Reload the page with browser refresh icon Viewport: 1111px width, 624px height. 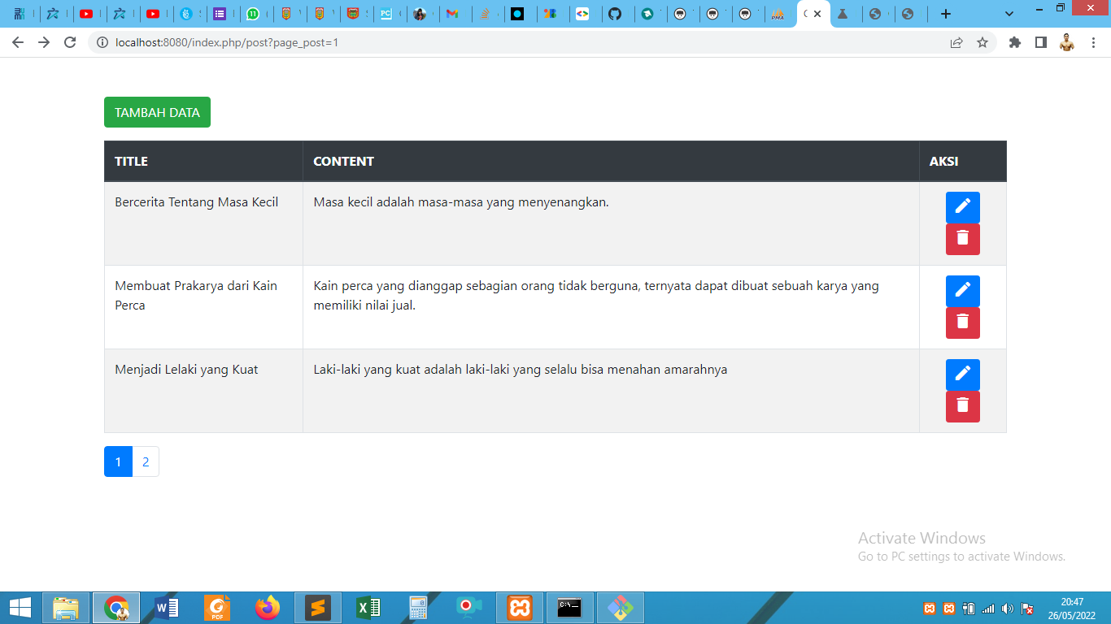tap(70, 42)
